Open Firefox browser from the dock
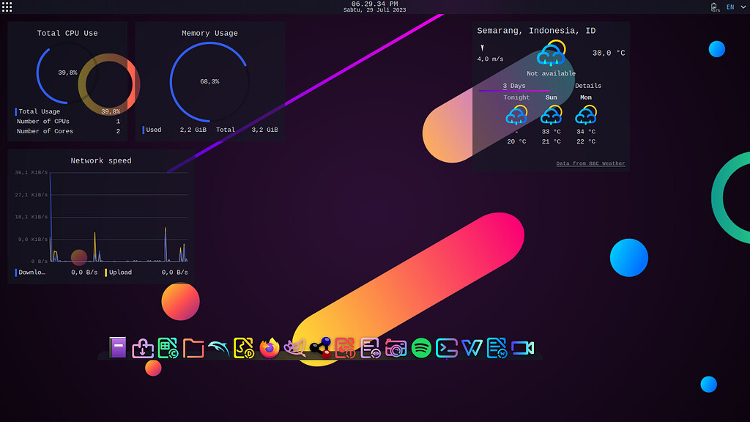 point(269,349)
